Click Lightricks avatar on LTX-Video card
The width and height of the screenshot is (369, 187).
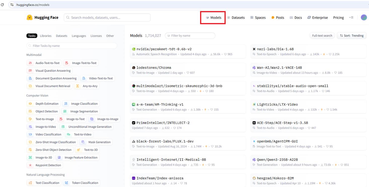[x=254, y=105]
